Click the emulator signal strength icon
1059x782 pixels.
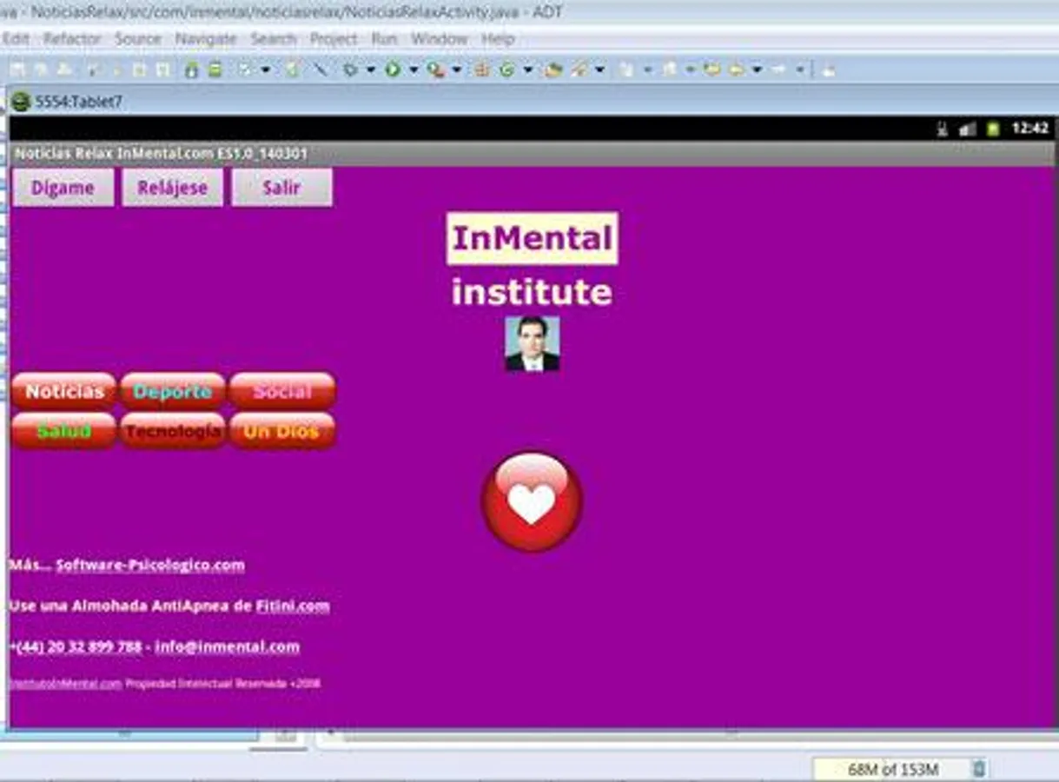[x=967, y=129]
